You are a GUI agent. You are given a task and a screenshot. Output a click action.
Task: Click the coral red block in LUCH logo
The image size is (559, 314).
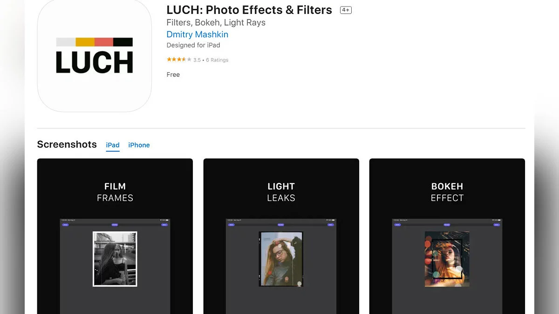tap(104, 42)
